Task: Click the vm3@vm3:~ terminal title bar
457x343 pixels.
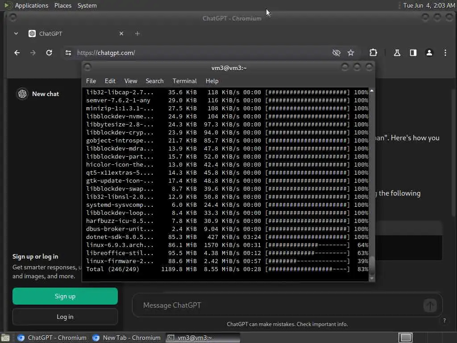Action: [229, 68]
